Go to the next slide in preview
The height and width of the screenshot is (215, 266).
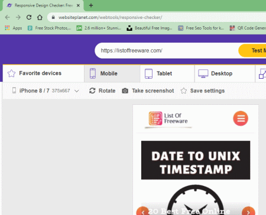248,212
